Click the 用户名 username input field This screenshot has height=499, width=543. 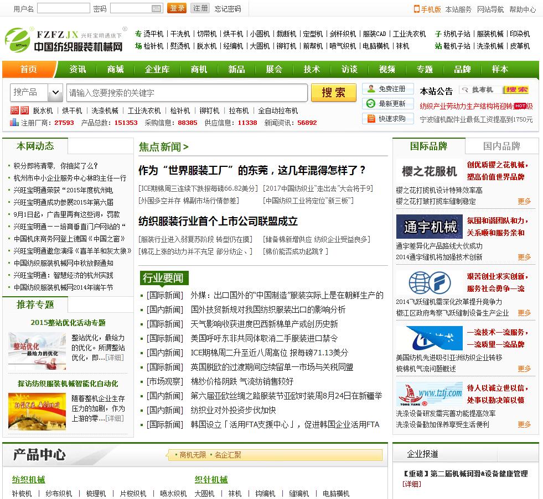(x=63, y=8)
